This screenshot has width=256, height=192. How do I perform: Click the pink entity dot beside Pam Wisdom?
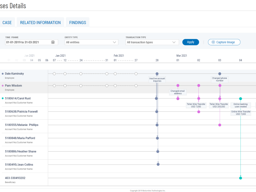pyautogui.click(x=3, y=85)
